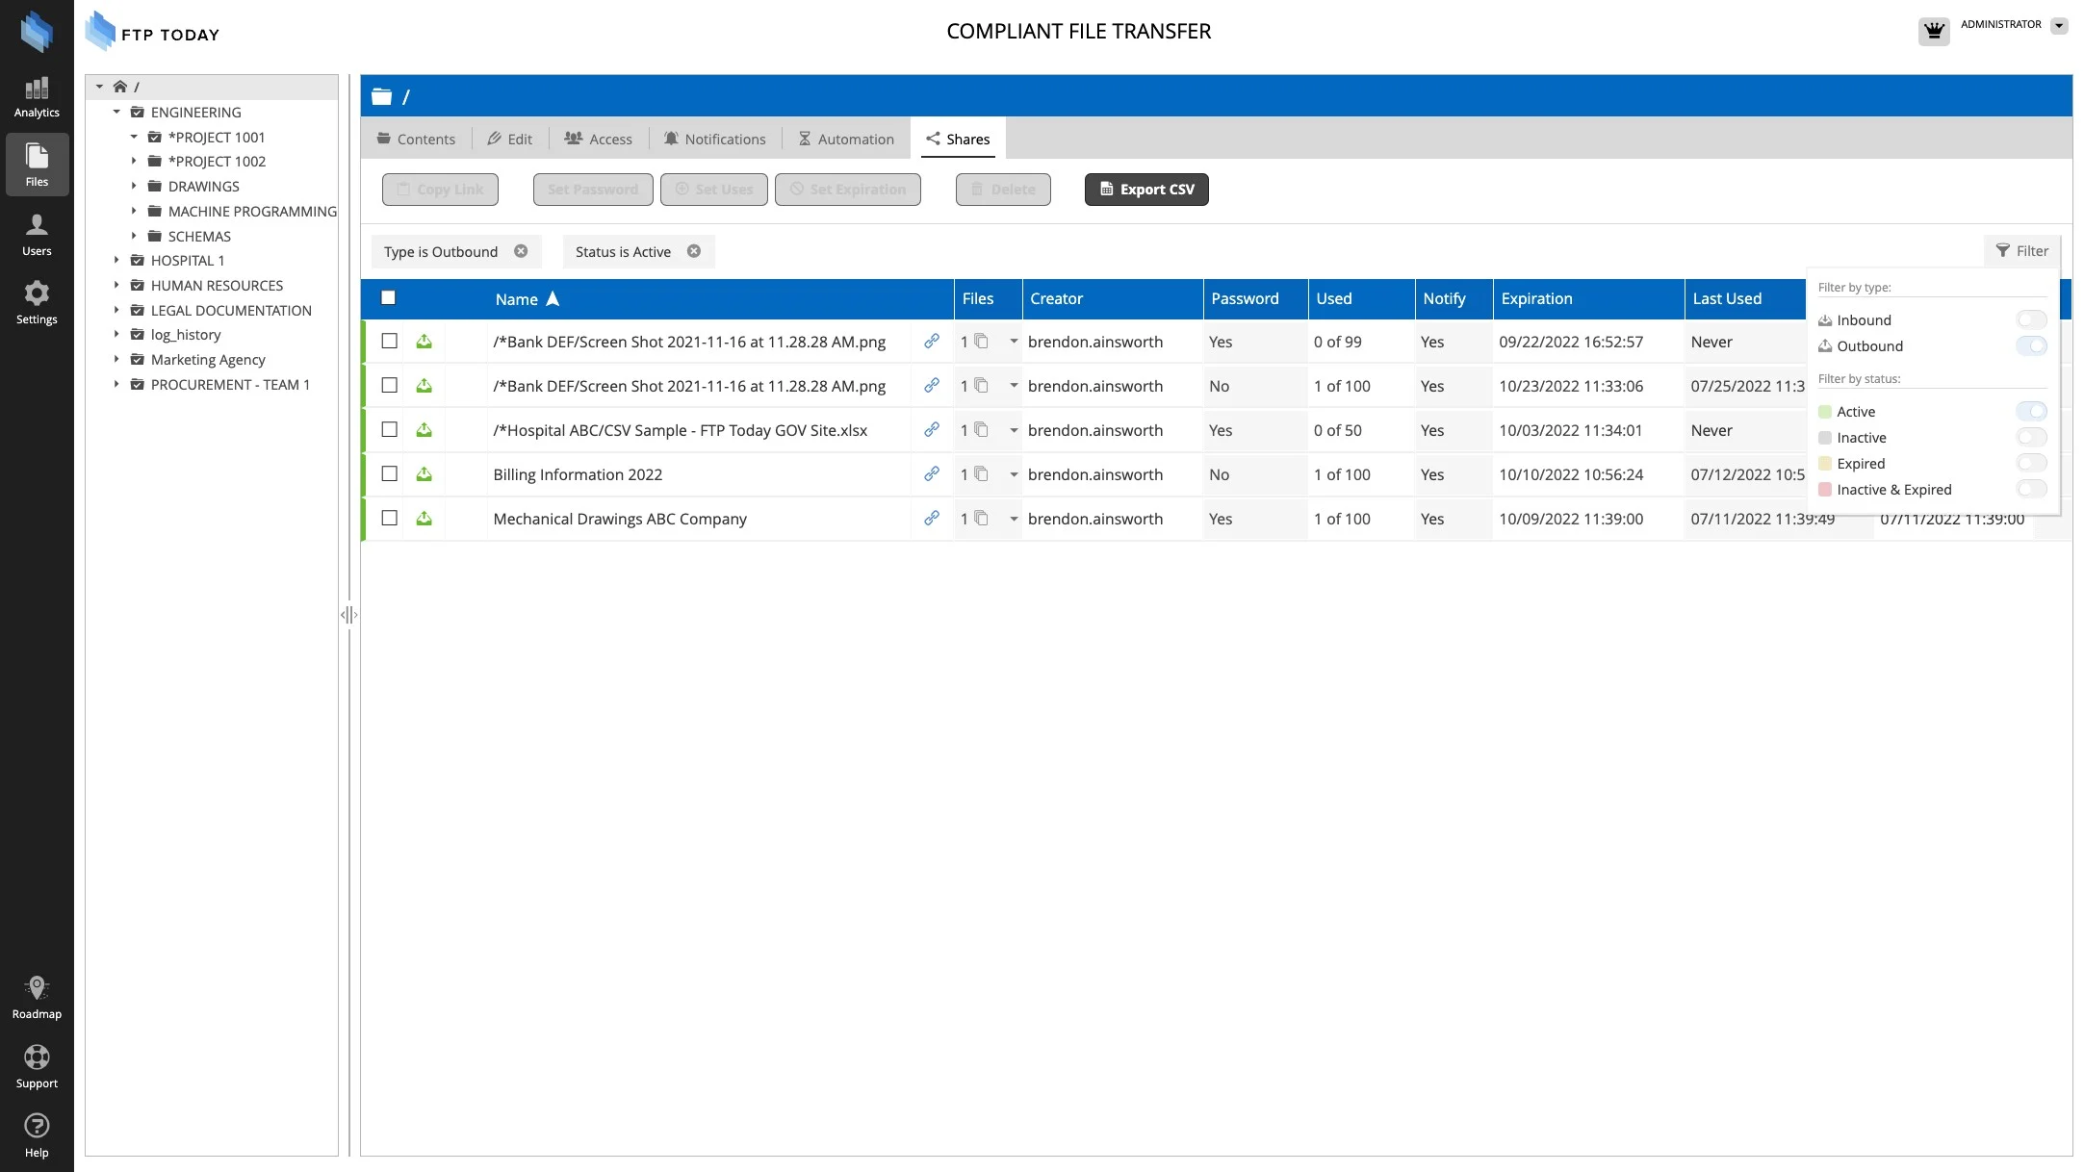Switch to the Notifications tab
The width and height of the screenshot is (2084, 1172).
click(714, 140)
